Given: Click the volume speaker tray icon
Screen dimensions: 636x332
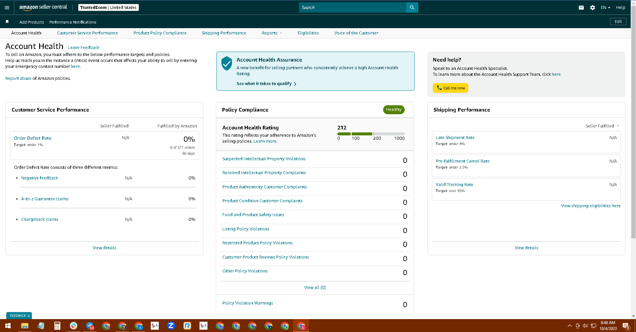Looking at the screenshot, I should [585, 326].
